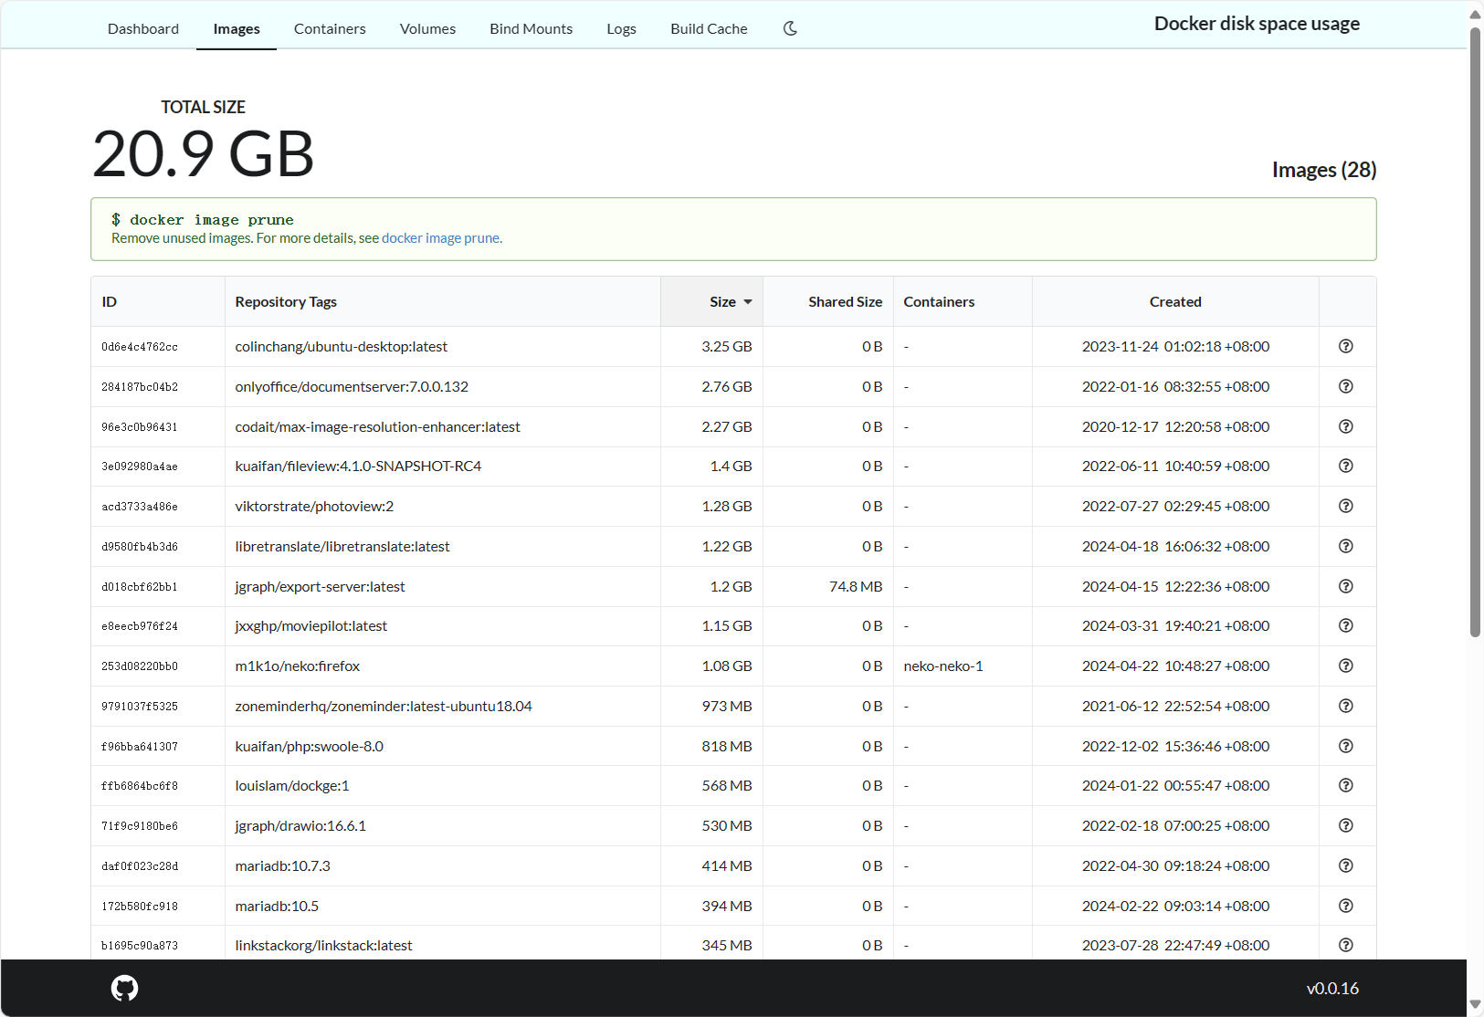Click help icon for louislam/dockge:1 row
1484x1017 pixels.
click(x=1345, y=785)
